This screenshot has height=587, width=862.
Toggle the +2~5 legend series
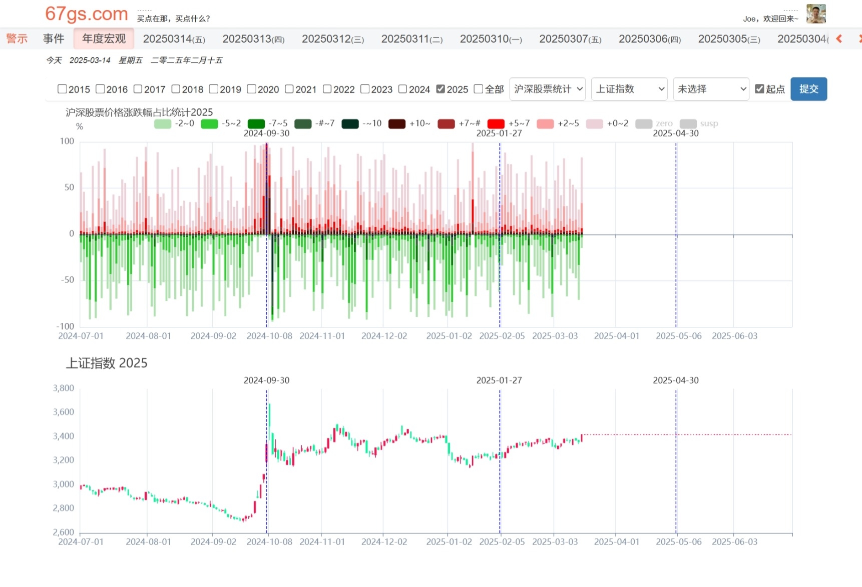(558, 124)
